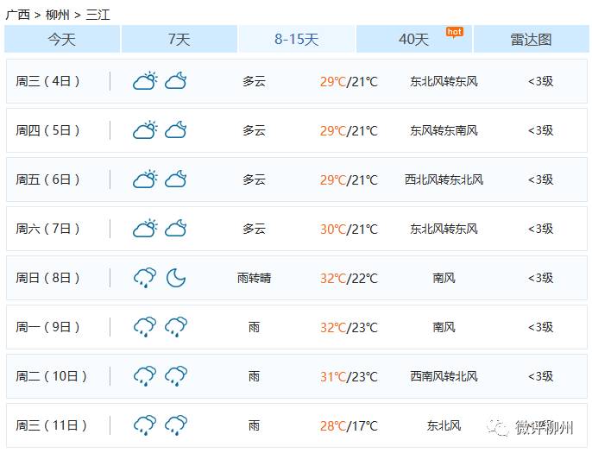Open the 雷达图 tab

click(x=532, y=39)
